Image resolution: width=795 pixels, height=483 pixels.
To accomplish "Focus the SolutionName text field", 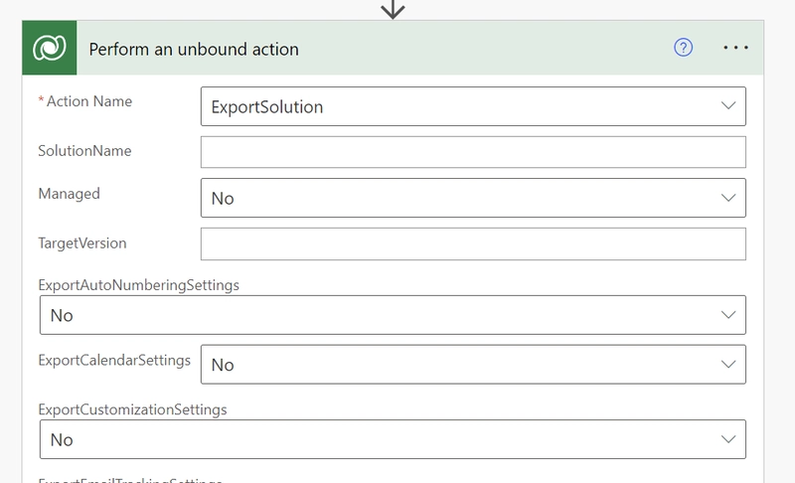I will (x=472, y=152).
